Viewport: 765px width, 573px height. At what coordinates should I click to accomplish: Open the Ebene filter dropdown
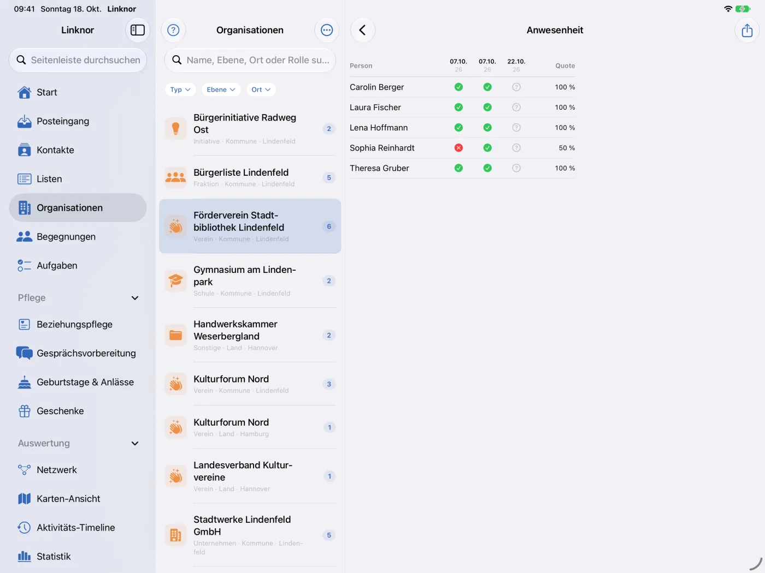[221, 89]
